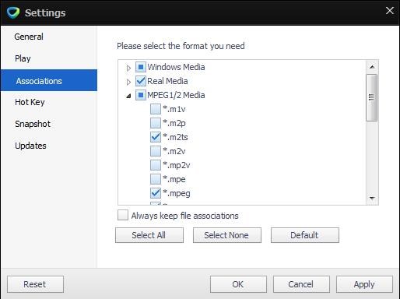Open the Hot Key settings section
The height and width of the screenshot is (299, 400).
pos(30,102)
